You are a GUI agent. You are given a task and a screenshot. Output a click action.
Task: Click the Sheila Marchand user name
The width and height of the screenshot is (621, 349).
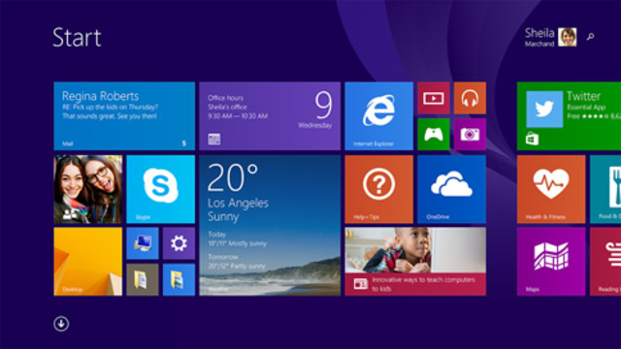point(539,37)
